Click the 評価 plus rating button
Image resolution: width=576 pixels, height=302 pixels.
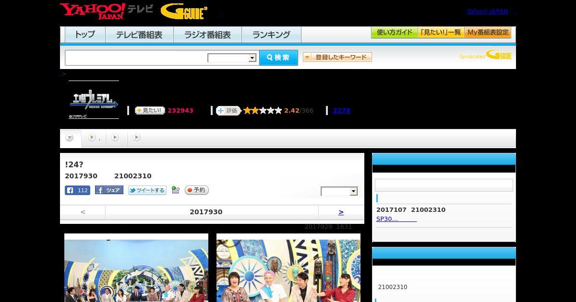coord(228,111)
